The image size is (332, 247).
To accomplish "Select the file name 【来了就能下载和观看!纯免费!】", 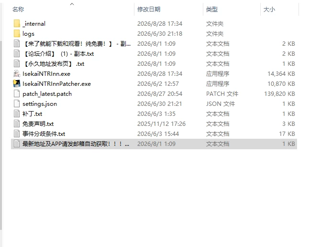I will tap(77, 44).
